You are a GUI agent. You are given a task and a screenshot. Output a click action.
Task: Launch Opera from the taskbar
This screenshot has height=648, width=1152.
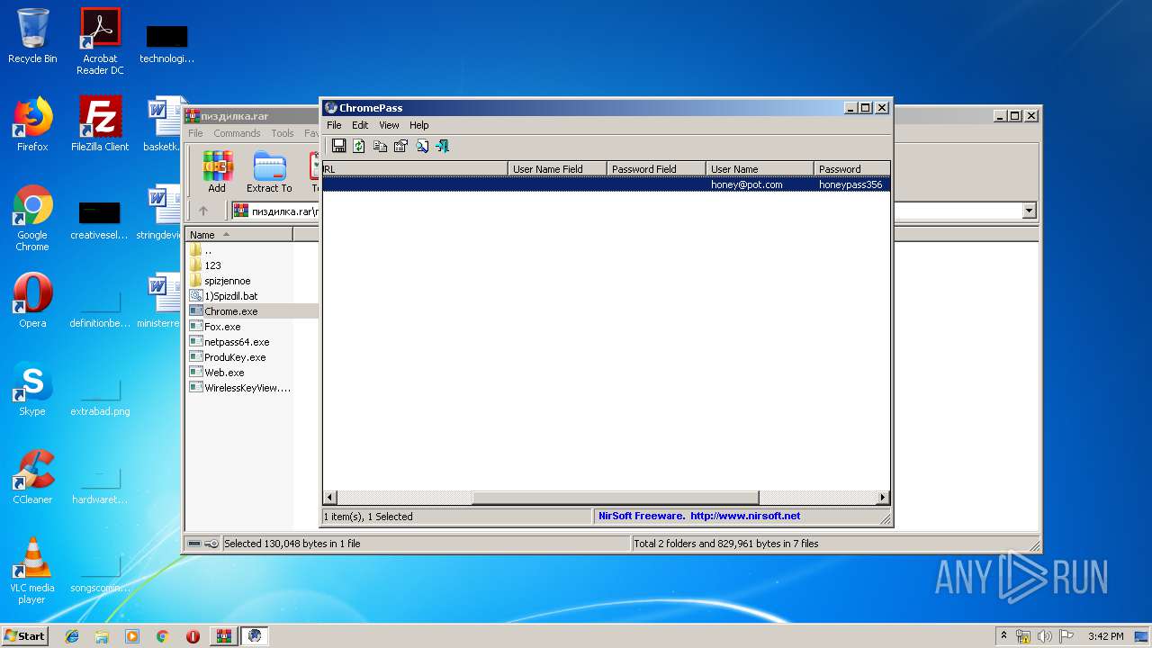click(193, 636)
